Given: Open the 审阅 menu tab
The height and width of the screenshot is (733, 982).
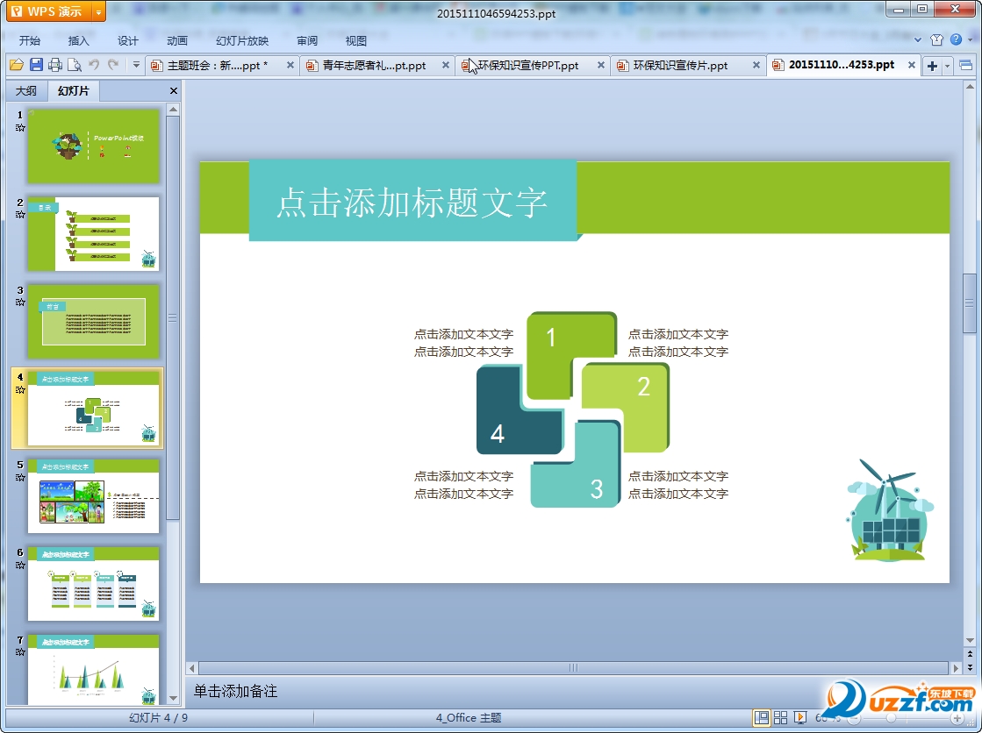Looking at the screenshot, I should (307, 40).
